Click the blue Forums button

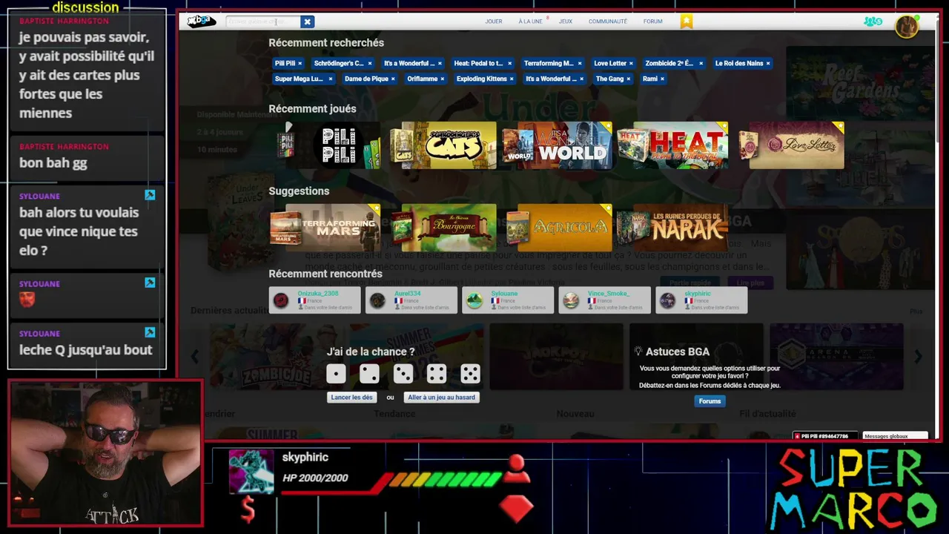point(710,401)
